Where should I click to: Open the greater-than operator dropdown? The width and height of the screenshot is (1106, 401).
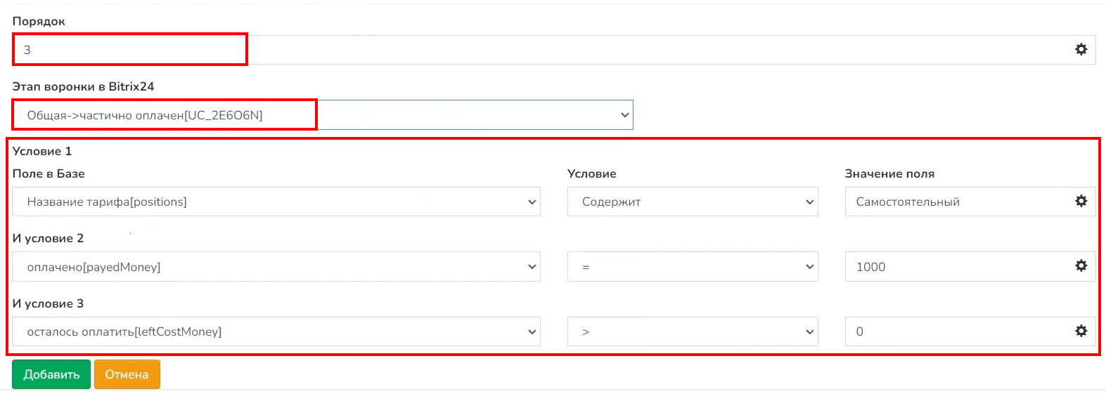692,331
